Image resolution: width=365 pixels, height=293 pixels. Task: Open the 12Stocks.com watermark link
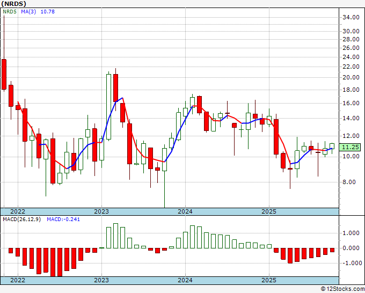point(341,289)
